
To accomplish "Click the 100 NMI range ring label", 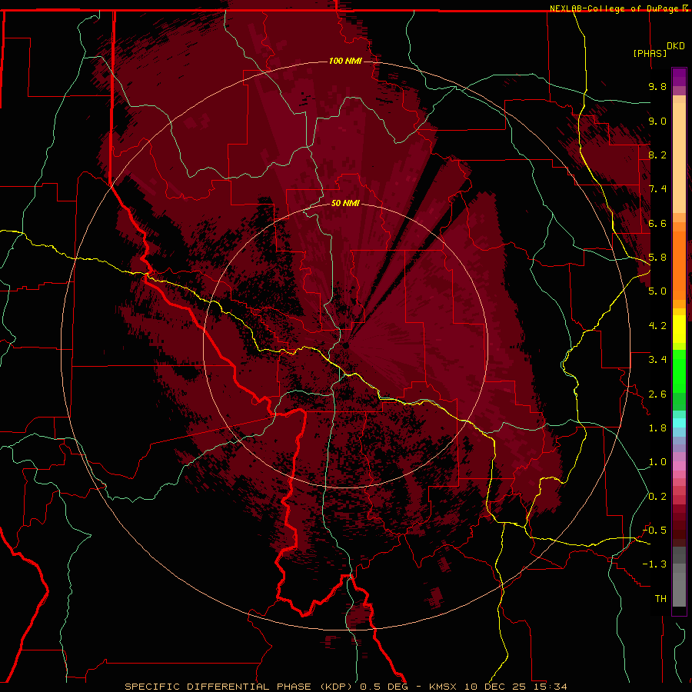I will [345, 61].
